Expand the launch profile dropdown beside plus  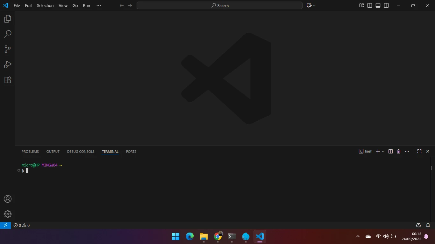[x=383, y=152]
